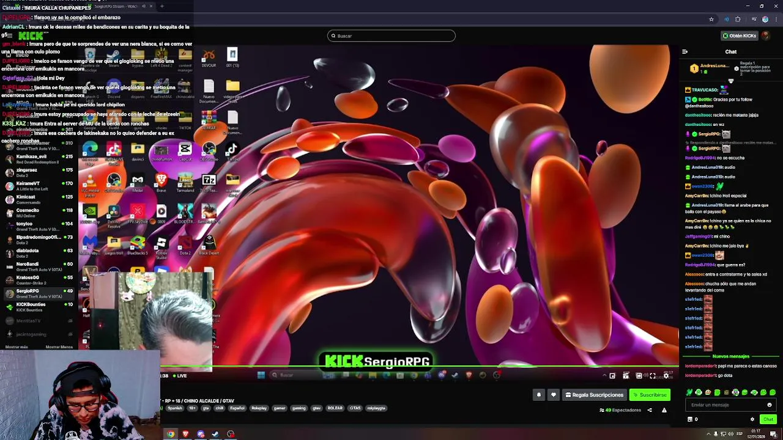Enter fullscreen on the video player
This screenshot has width=783, height=440.
click(653, 376)
